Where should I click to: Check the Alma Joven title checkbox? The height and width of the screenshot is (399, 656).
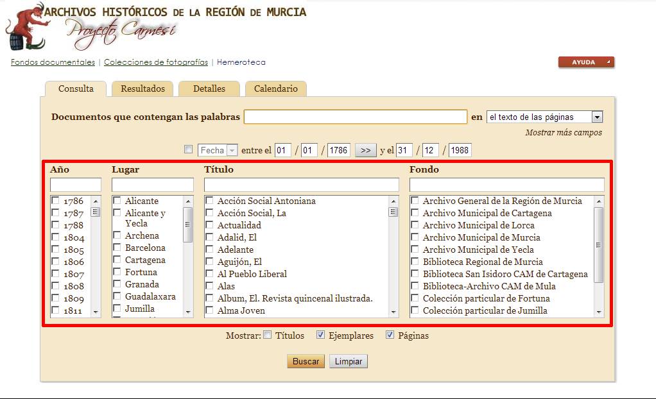pyautogui.click(x=209, y=310)
